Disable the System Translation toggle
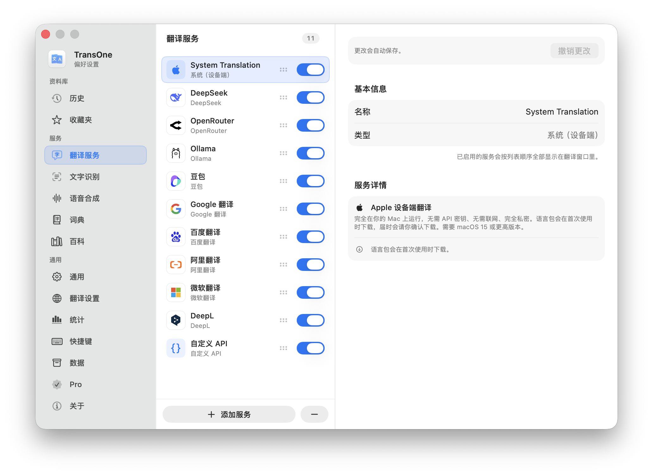The image size is (653, 476). pyautogui.click(x=311, y=70)
